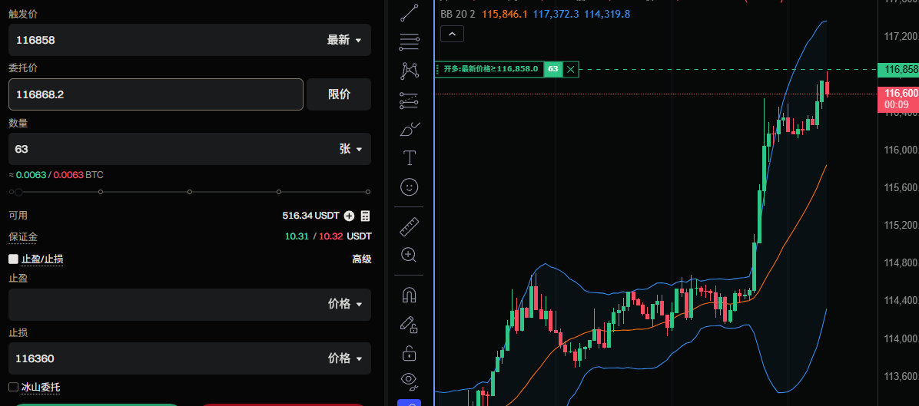Select the brush drawing tool
The height and width of the screenshot is (406, 919).
409,129
